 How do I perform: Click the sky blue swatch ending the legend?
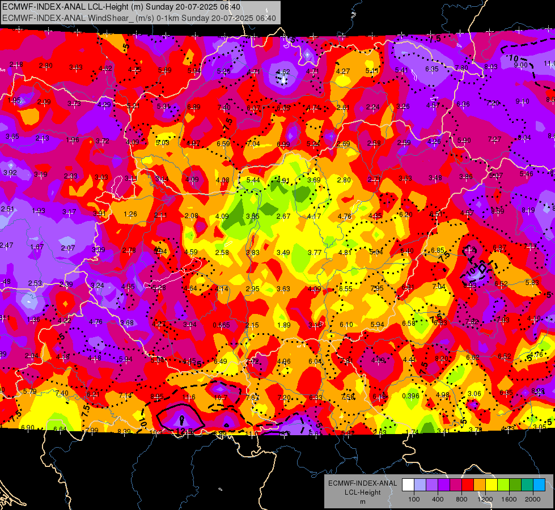tap(539, 485)
